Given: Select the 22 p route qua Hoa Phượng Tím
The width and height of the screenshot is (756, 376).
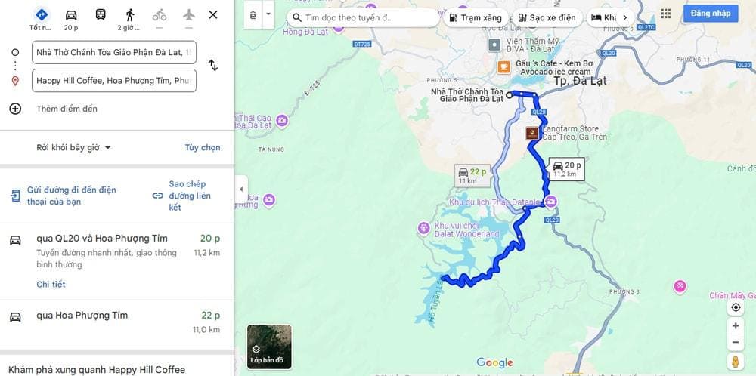Looking at the screenshot, I should tap(117, 322).
